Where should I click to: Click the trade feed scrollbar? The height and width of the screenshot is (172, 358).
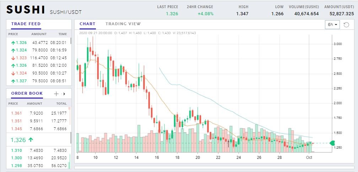tap(71, 41)
